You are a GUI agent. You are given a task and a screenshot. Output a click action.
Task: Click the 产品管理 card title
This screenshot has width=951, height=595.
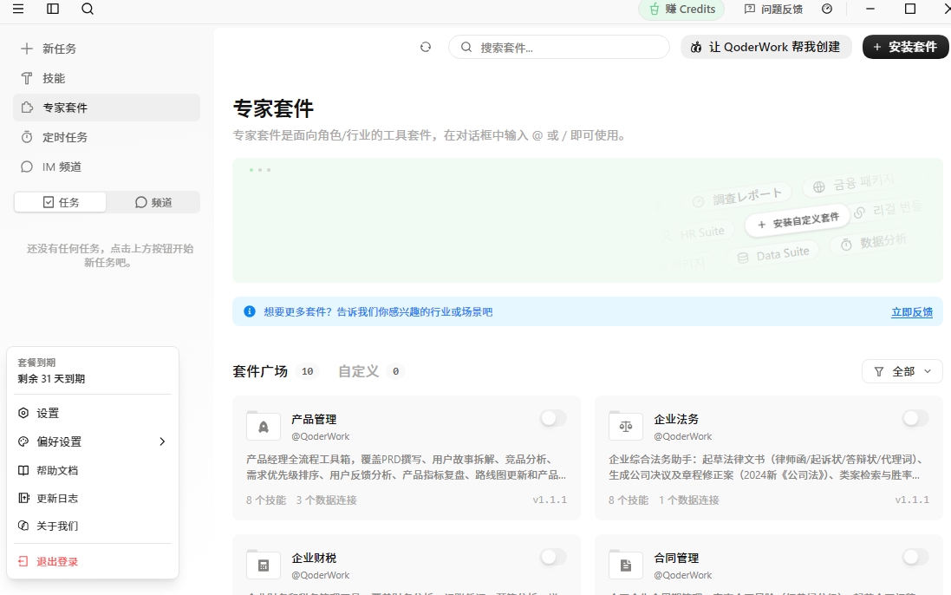tap(314, 419)
